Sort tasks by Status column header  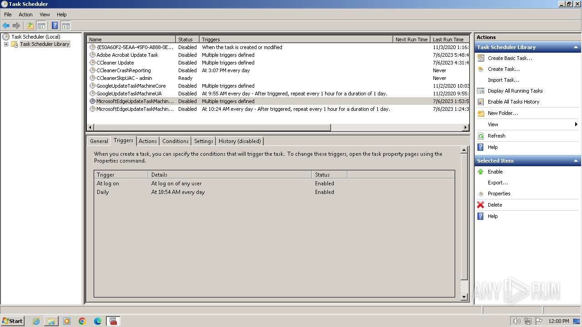pos(187,40)
